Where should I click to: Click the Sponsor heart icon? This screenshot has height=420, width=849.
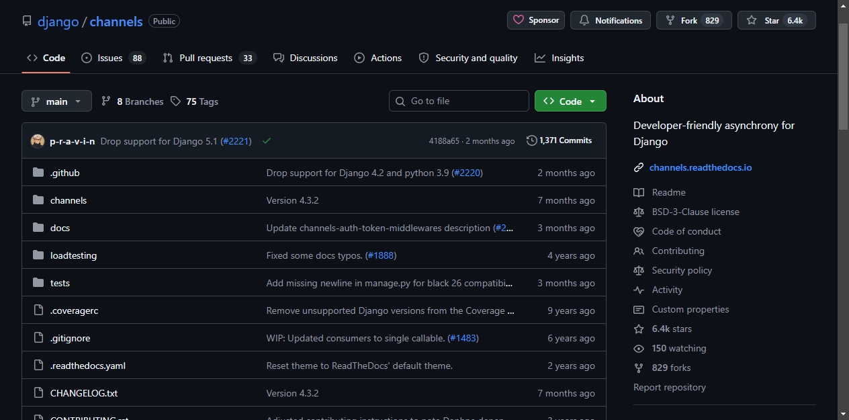519,20
